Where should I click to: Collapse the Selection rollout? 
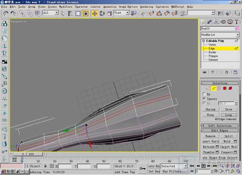(x=220, y=83)
